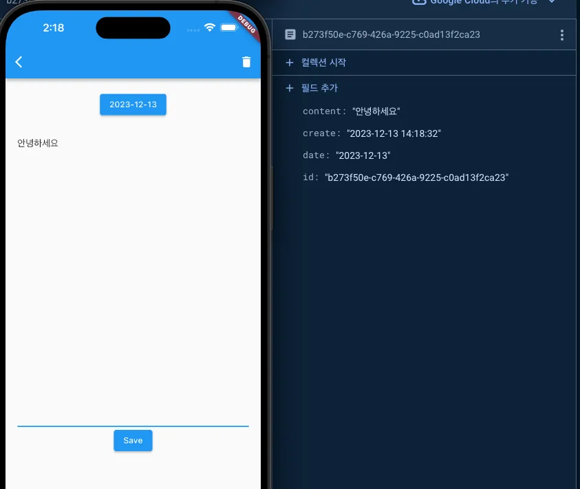This screenshot has height=489, width=580.
Task: Click plus icon next to 필드 추가
Action: [x=290, y=88]
